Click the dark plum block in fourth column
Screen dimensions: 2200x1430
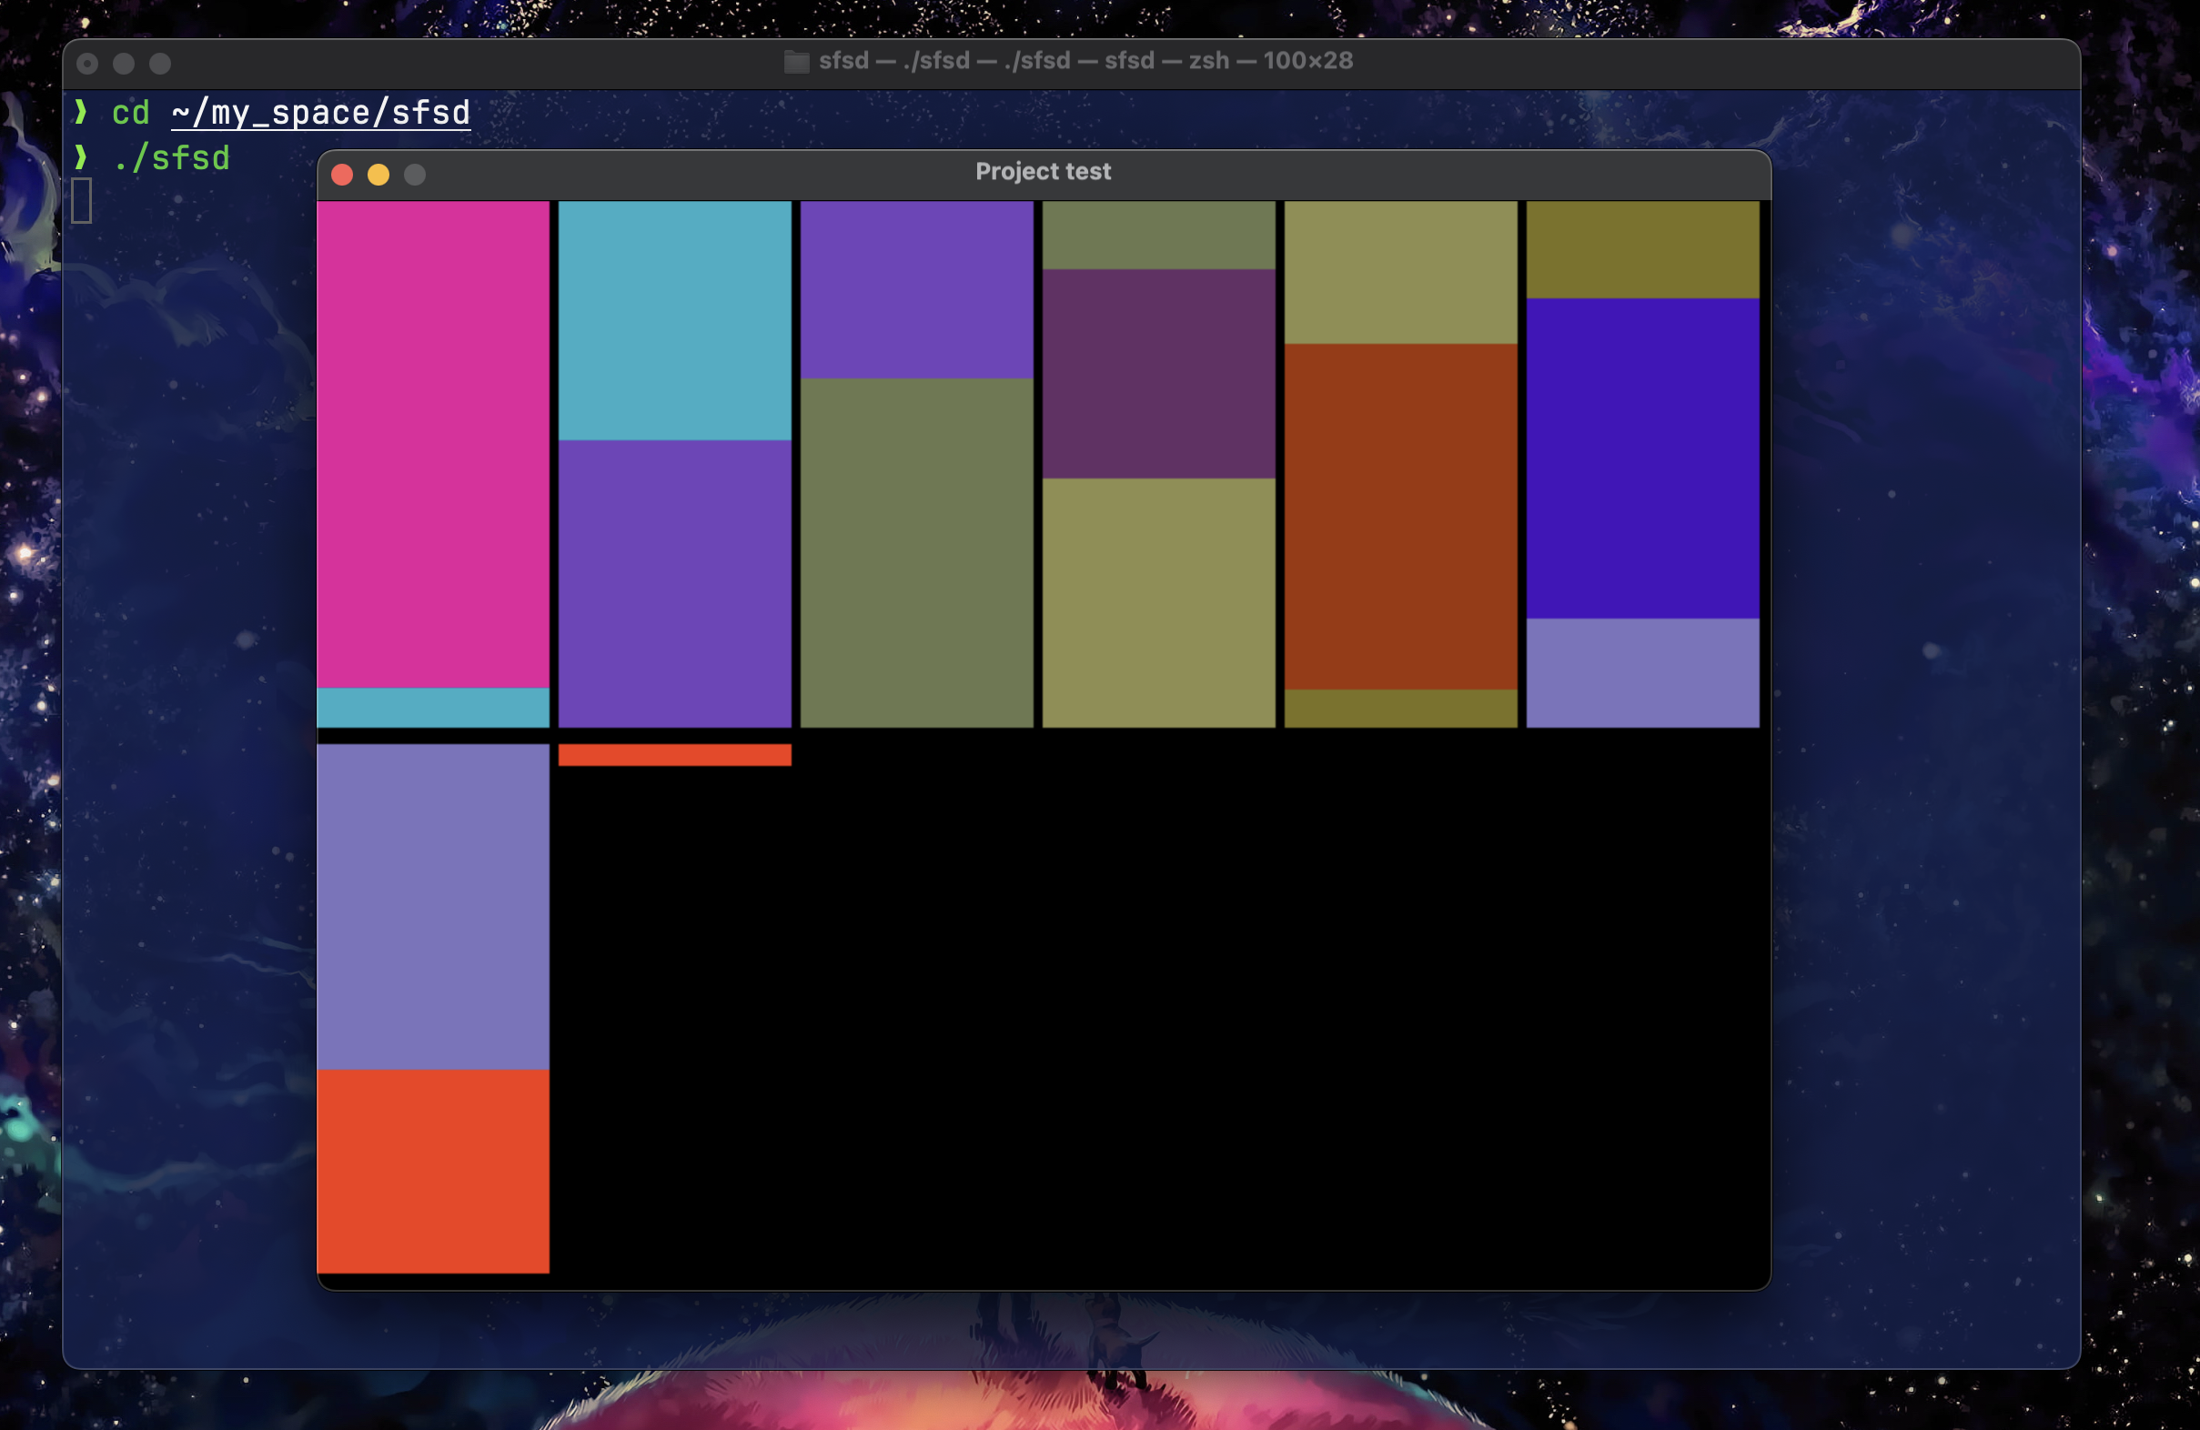pos(1157,374)
